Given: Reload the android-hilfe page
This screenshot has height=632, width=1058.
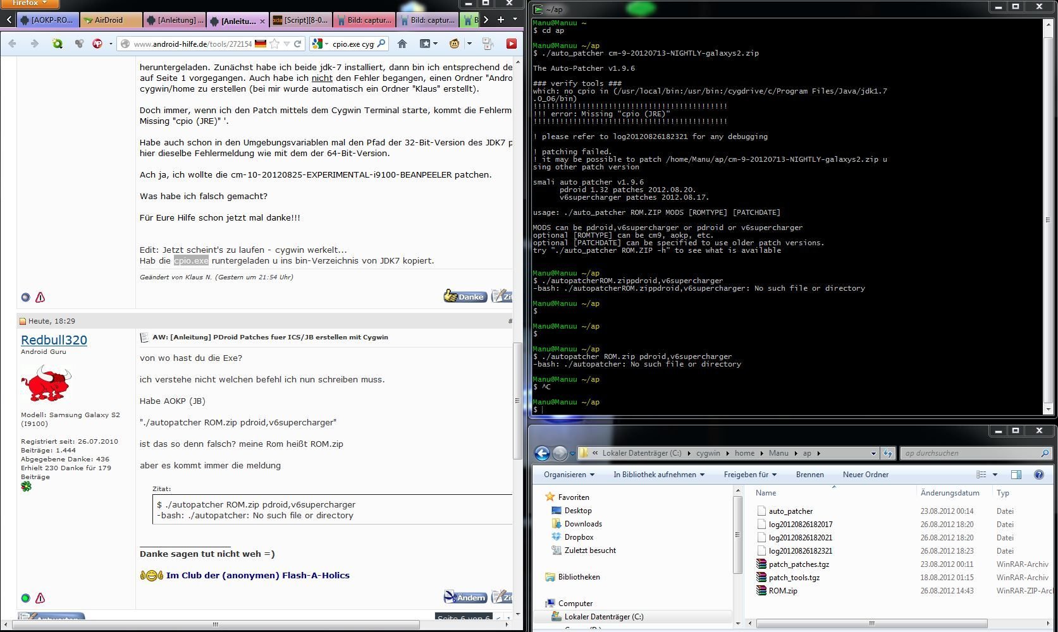Looking at the screenshot, I should click(298, 44).
